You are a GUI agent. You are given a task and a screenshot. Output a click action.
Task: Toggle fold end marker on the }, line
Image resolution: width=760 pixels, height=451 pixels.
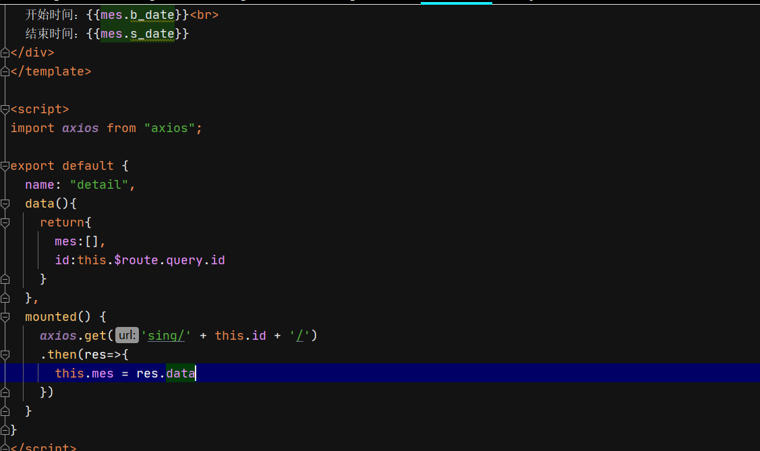pyautogui.click(x=5, y=298)
